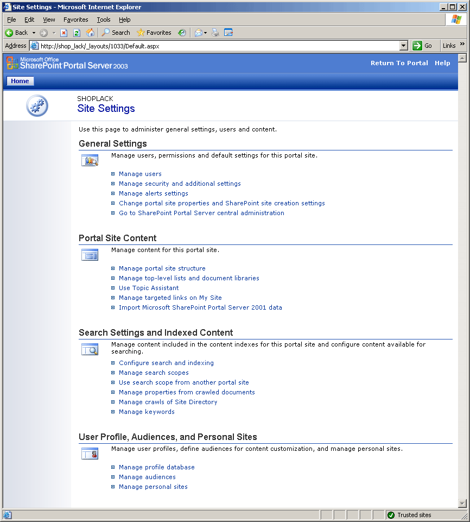Click the Use Topic Assistant link
Viewport: 470px width, 522px height.
(x=149, y=288)
